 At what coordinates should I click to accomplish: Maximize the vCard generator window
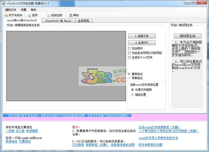click(x=194, y=2)
